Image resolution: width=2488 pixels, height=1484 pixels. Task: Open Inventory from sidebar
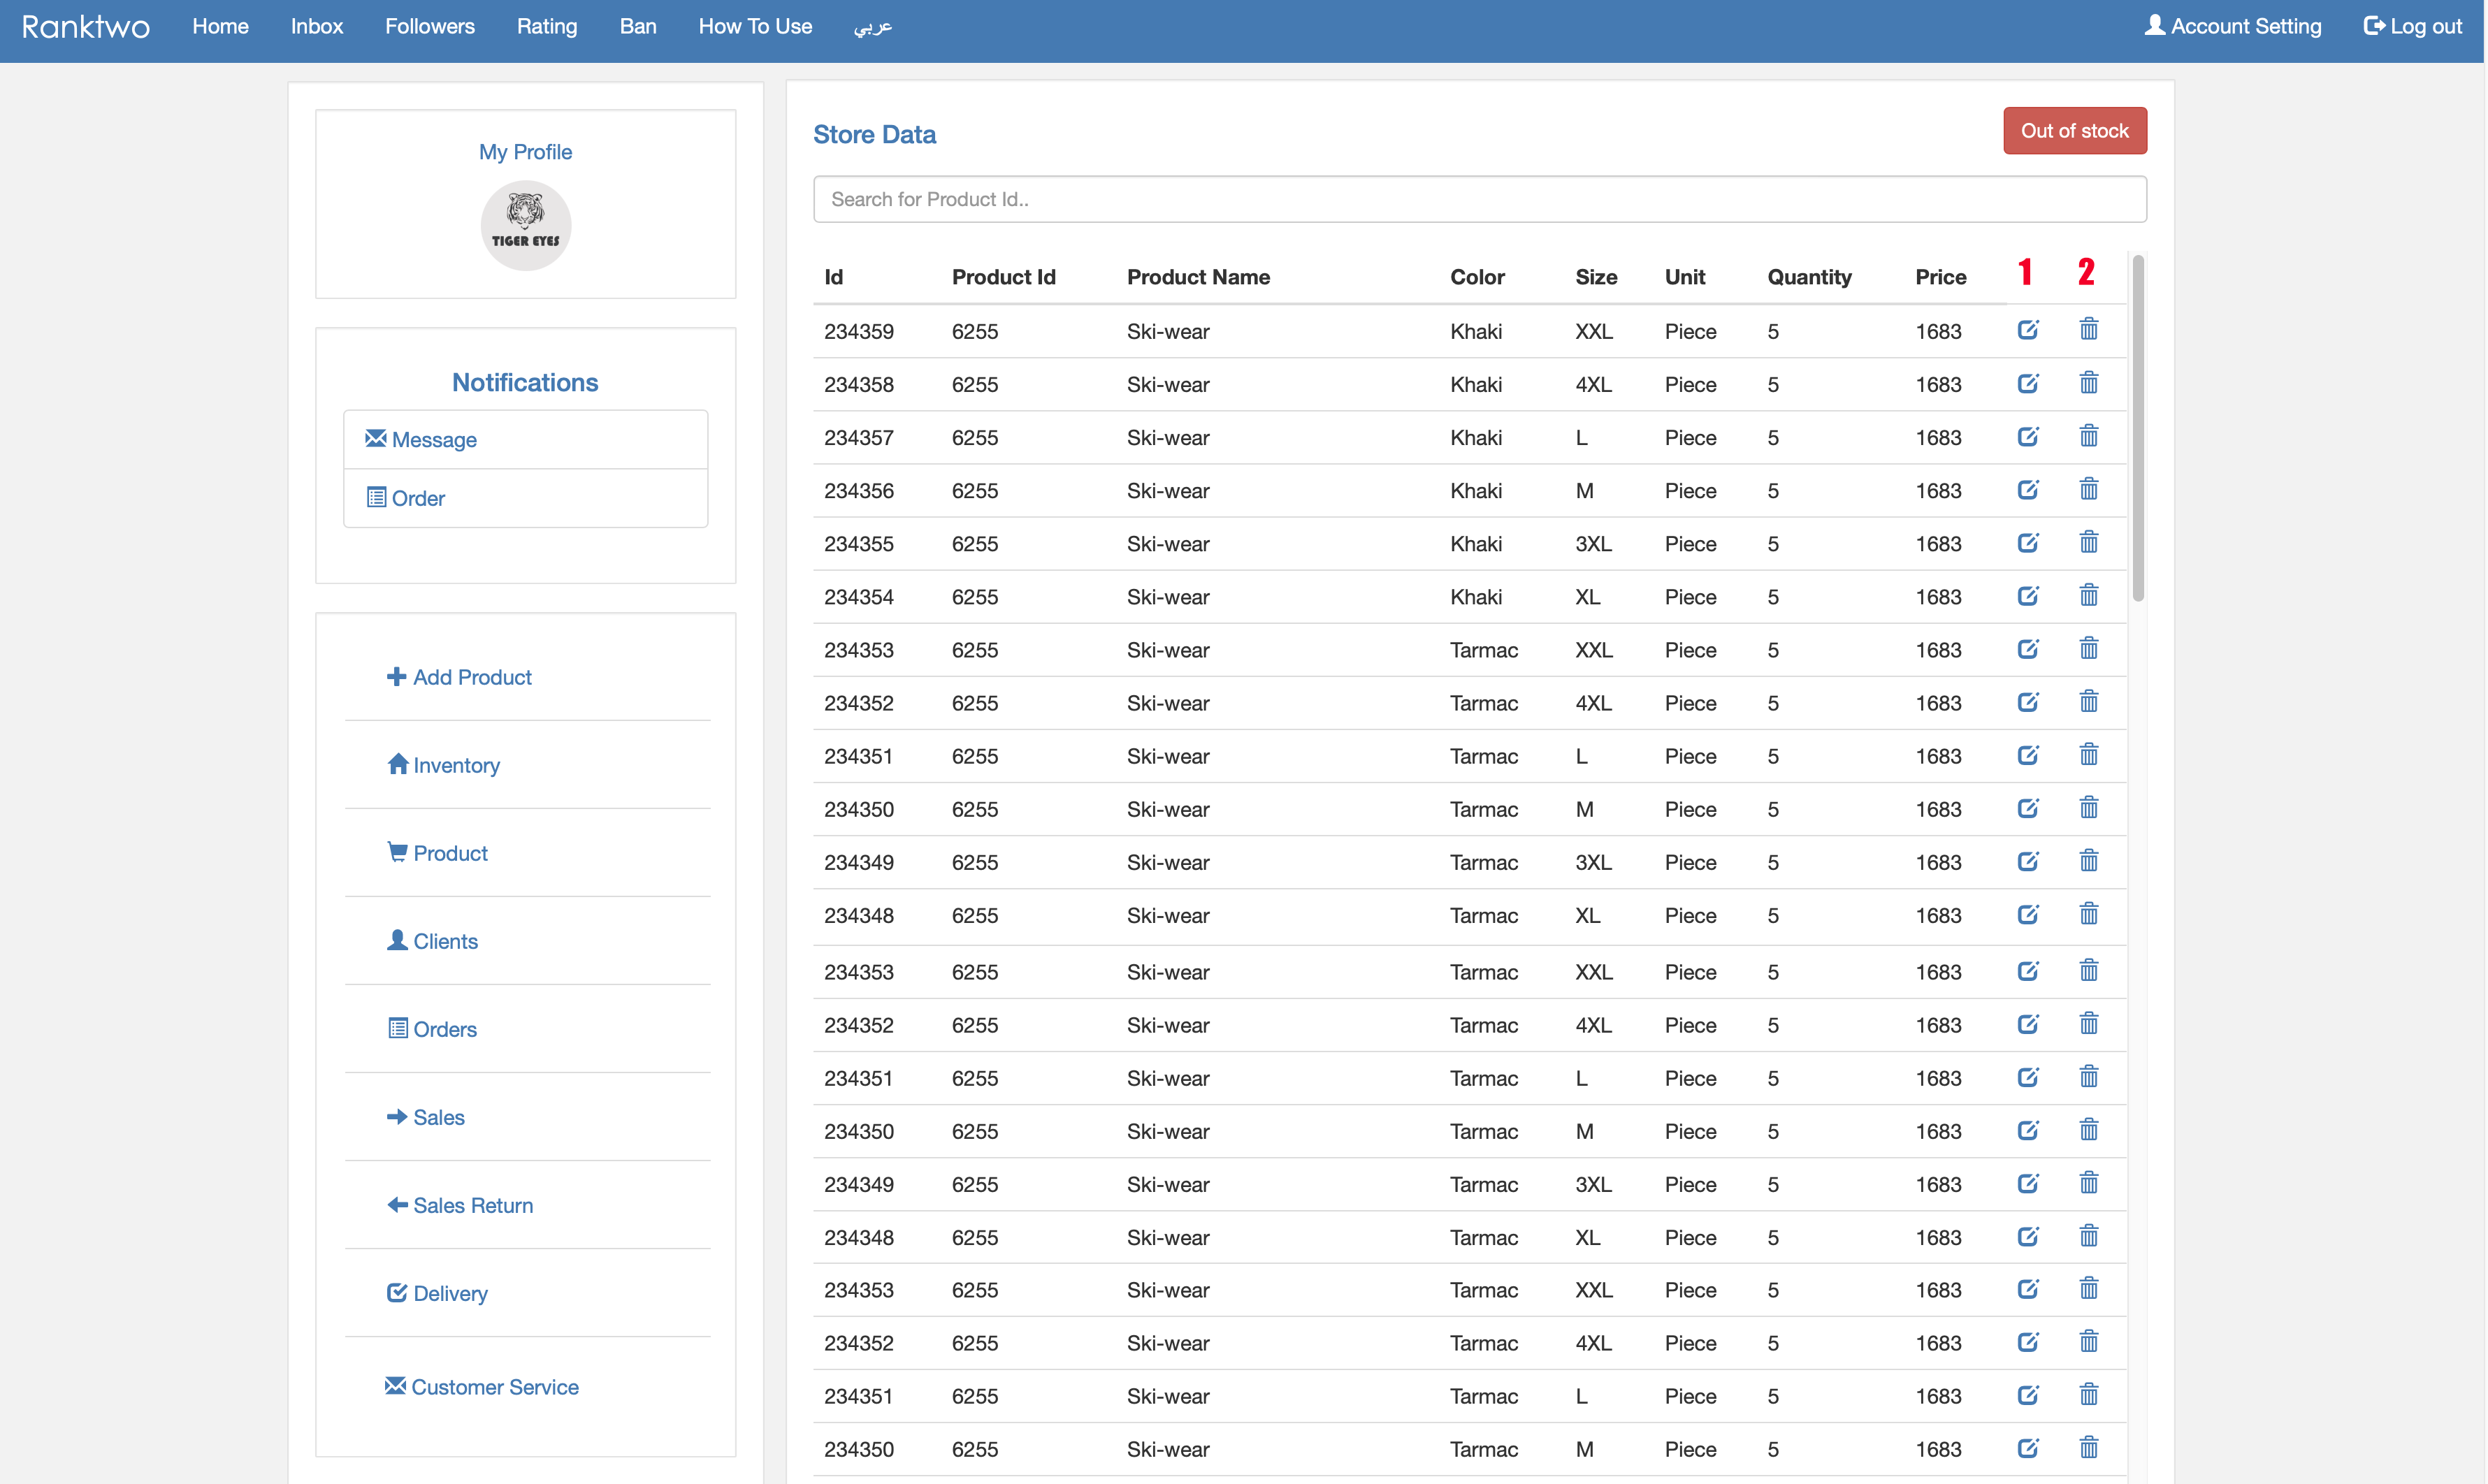coord(443,765)
